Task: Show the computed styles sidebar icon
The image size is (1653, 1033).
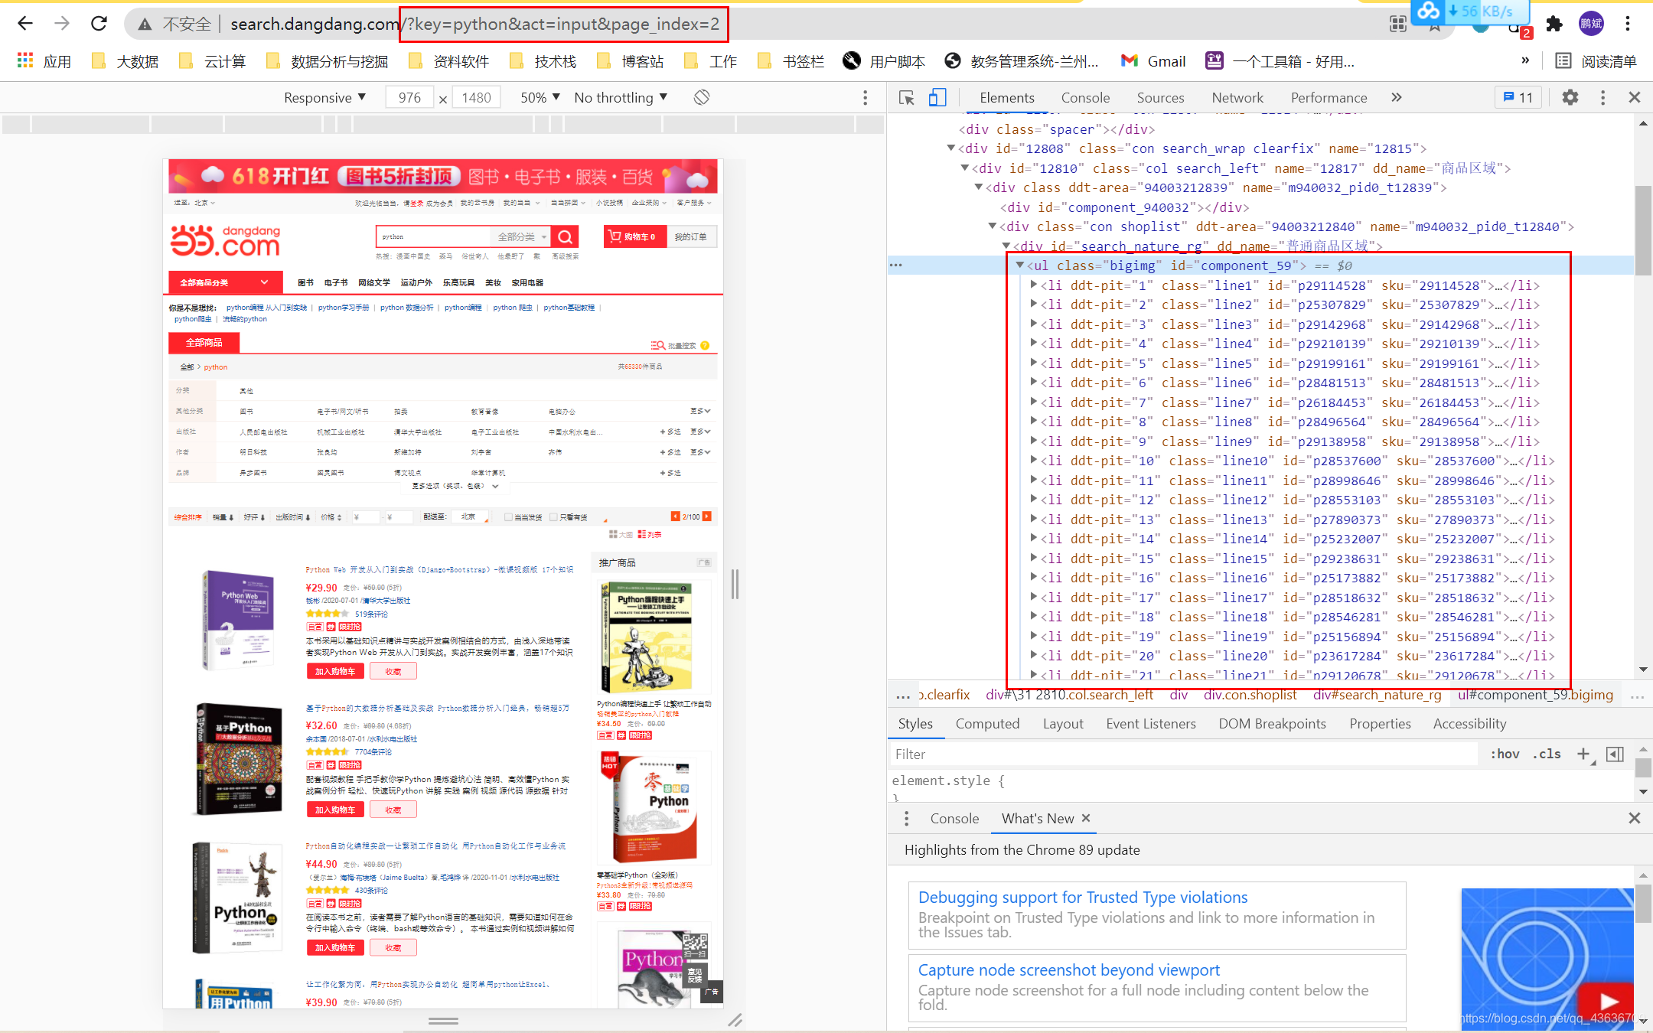Action: point(1615,754)
